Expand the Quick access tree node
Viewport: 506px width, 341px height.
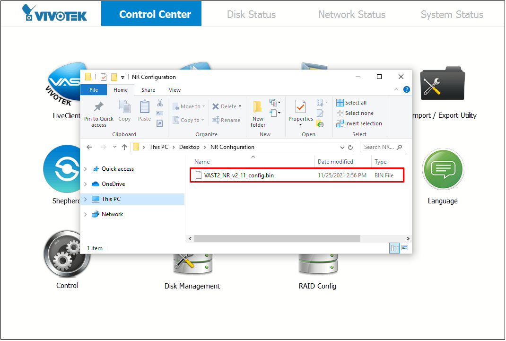[86, 169]
